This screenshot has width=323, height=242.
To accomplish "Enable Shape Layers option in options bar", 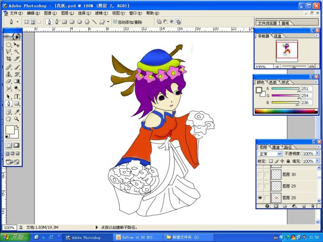I will point(26,22).
